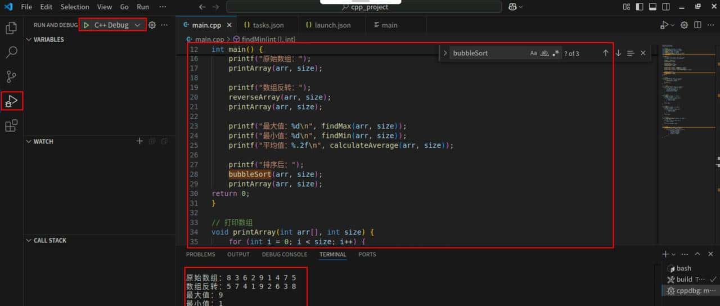
Task: Start debugging with the green play button
Action: (x=87, y=25)
